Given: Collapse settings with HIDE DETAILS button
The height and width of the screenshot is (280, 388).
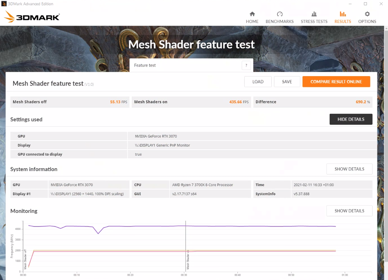Looking at the screenshot, I should click(351, 119).
